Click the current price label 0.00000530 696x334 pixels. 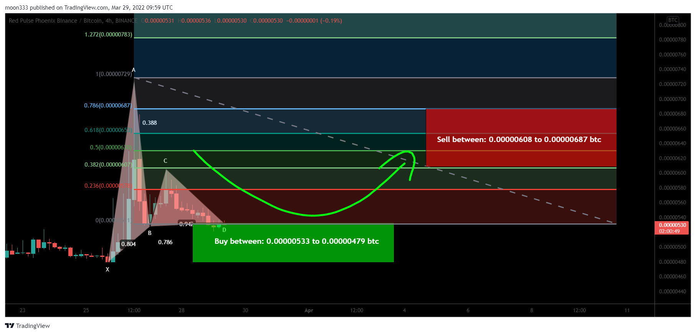point(672,228)
